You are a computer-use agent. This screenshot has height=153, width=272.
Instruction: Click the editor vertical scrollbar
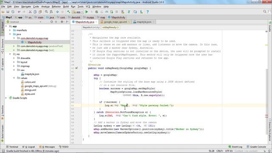tap(266, 102)
